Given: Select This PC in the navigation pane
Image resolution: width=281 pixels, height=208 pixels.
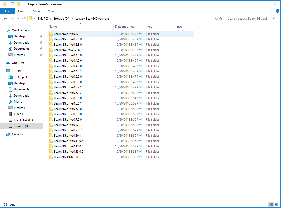Looking at the screenshot, I should (x=17, y=71).
